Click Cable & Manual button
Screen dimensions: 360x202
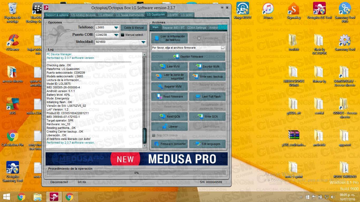point(134,28)
